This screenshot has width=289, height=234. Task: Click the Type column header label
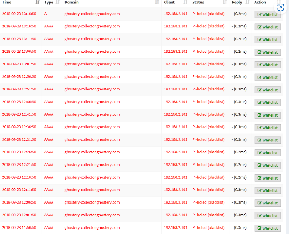(49, 2)
